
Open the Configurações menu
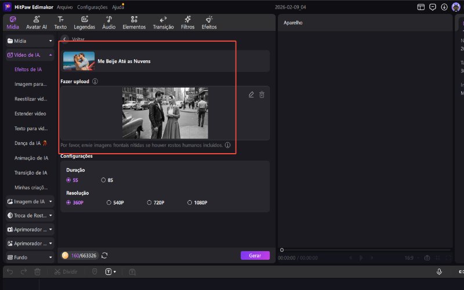pos(92,7)
